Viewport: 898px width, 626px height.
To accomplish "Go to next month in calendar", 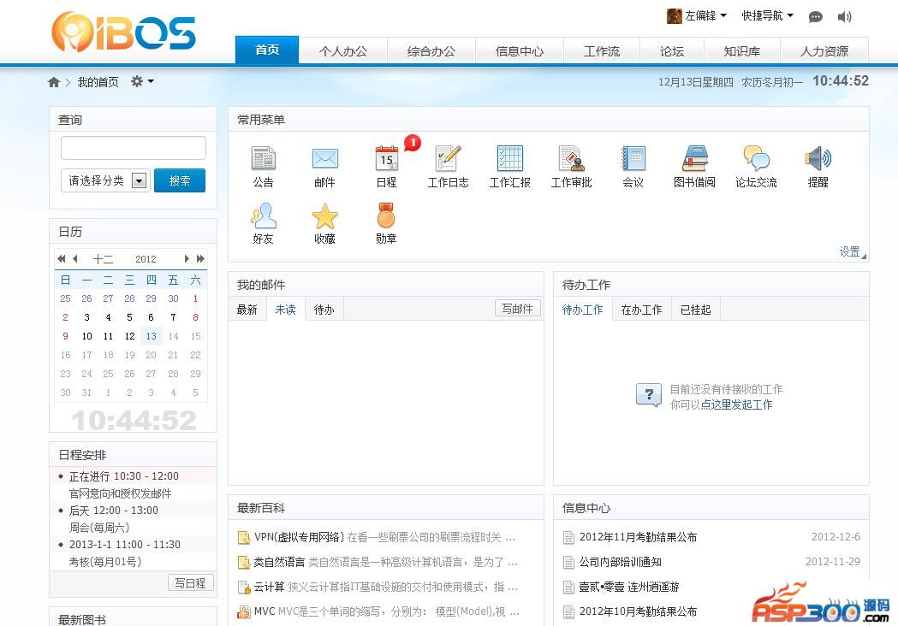I will click(187, 258).
